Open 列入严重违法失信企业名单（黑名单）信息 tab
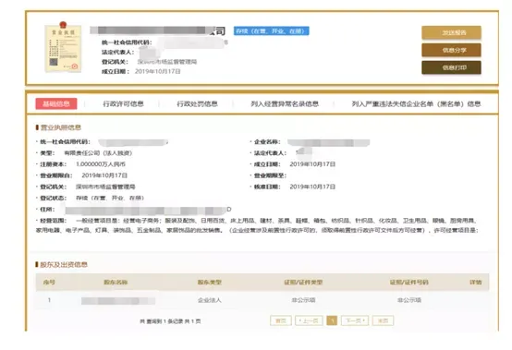Screen dimensions: 512x350 click(x=416, y=103)
